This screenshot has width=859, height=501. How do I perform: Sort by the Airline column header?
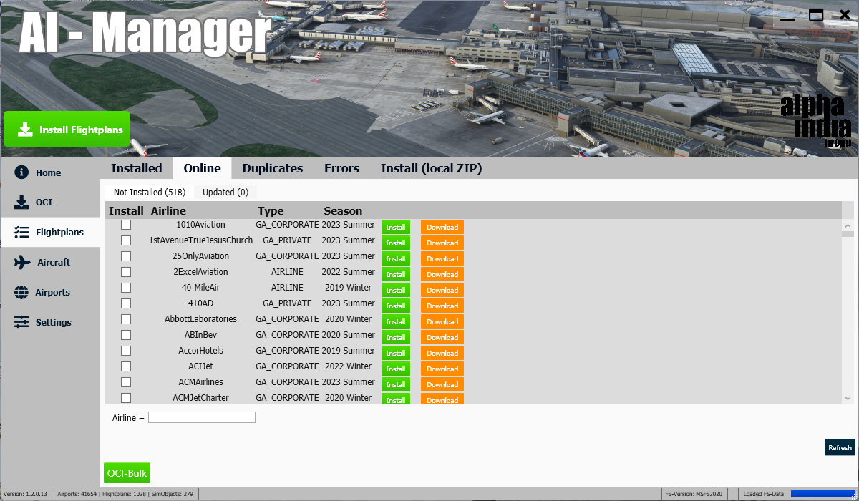coord(168,210)
